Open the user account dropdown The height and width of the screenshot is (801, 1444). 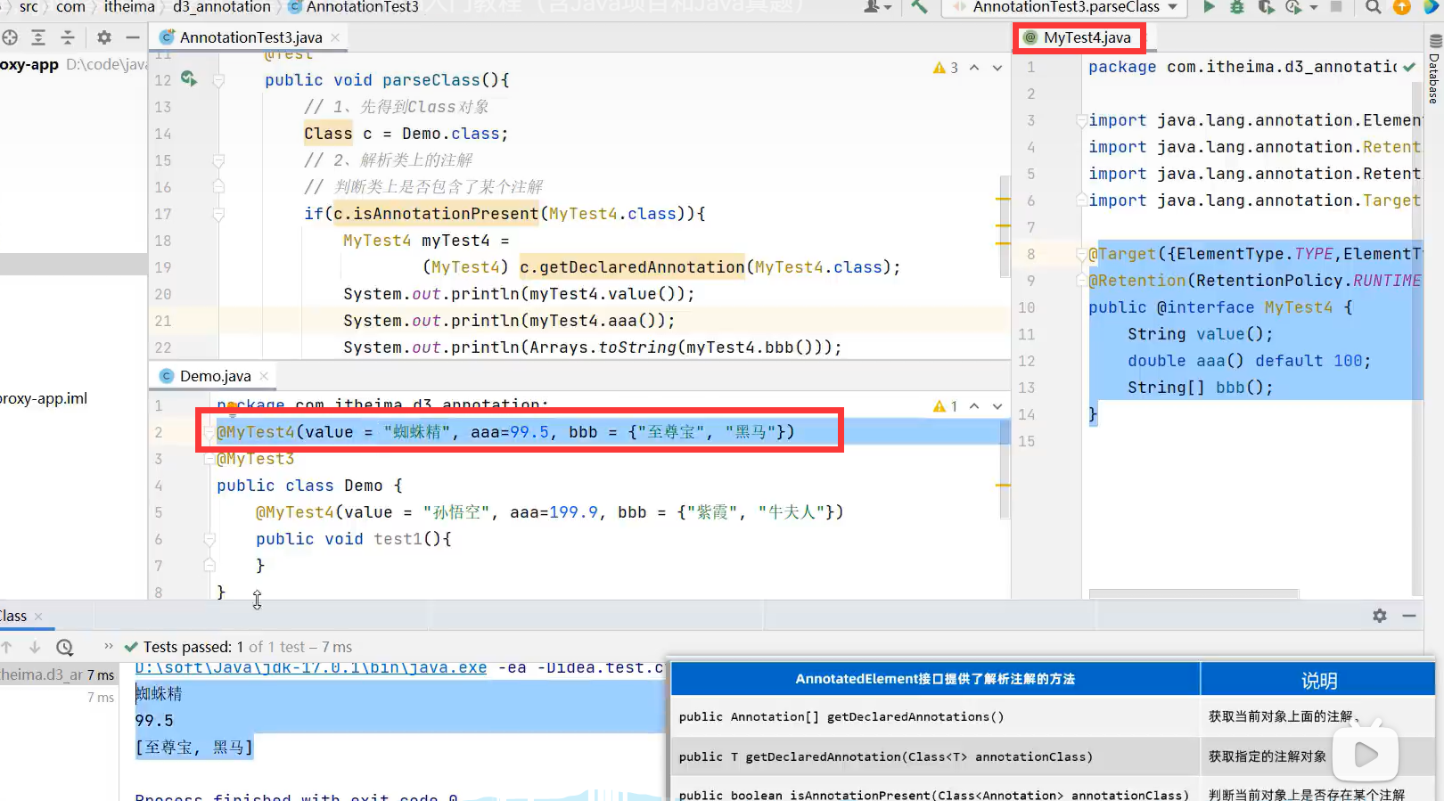[x=878, y=7]
